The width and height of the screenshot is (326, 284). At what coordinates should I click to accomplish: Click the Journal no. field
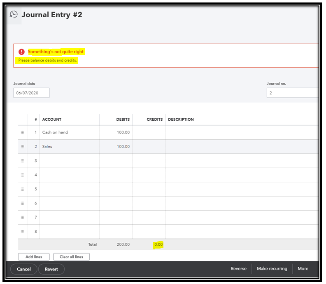point(293,93)
